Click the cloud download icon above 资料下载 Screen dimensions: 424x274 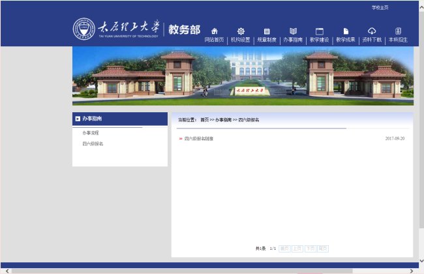tap(372, 31)
